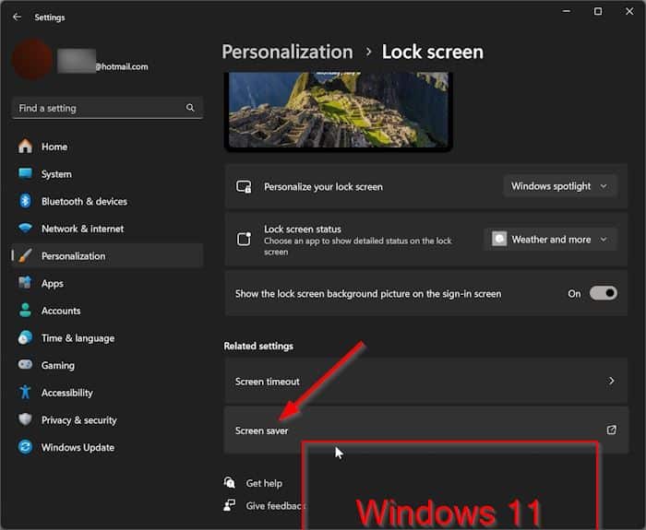
Task: Click the Apps icon in sidebar
Action: [25, 283]
